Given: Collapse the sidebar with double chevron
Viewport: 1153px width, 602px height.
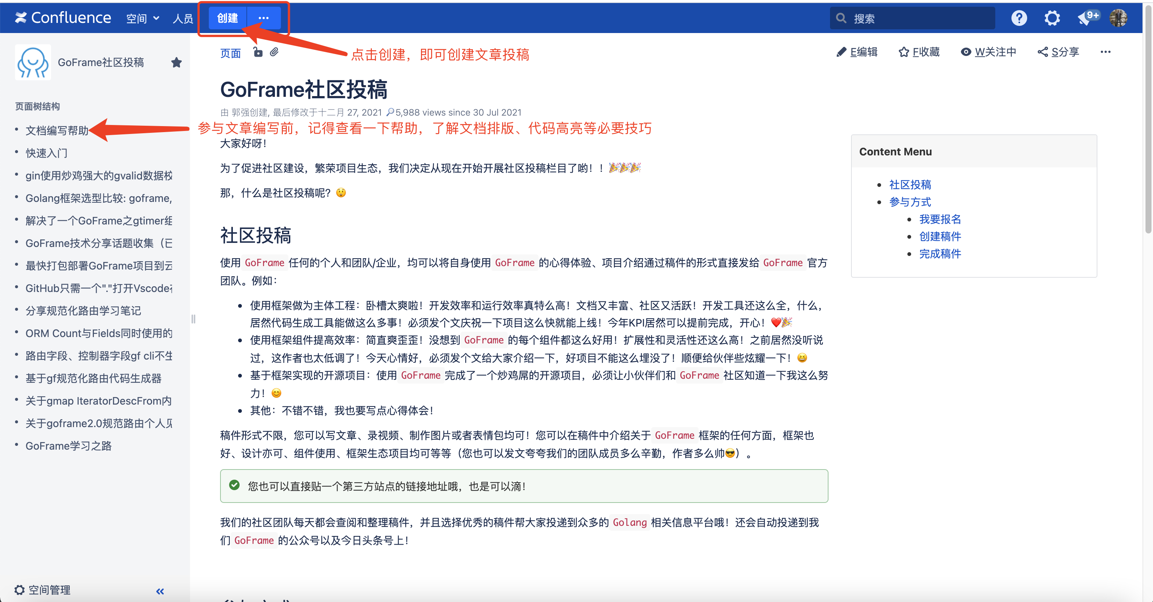Looking at the screenshot, I should click(x=160, y=591).
